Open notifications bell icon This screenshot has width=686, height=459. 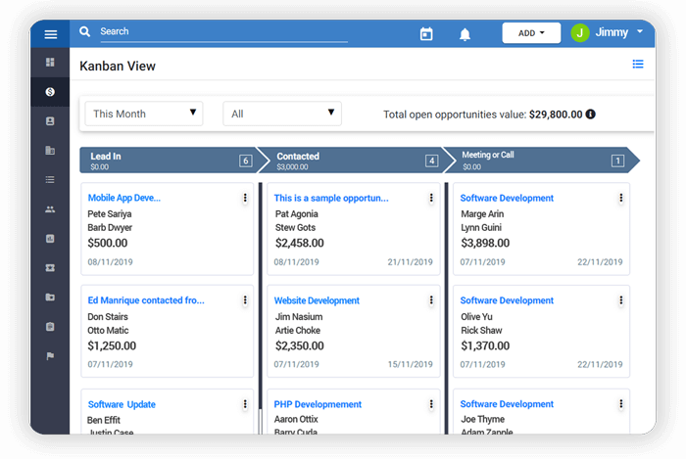click(x=465, y=34)
